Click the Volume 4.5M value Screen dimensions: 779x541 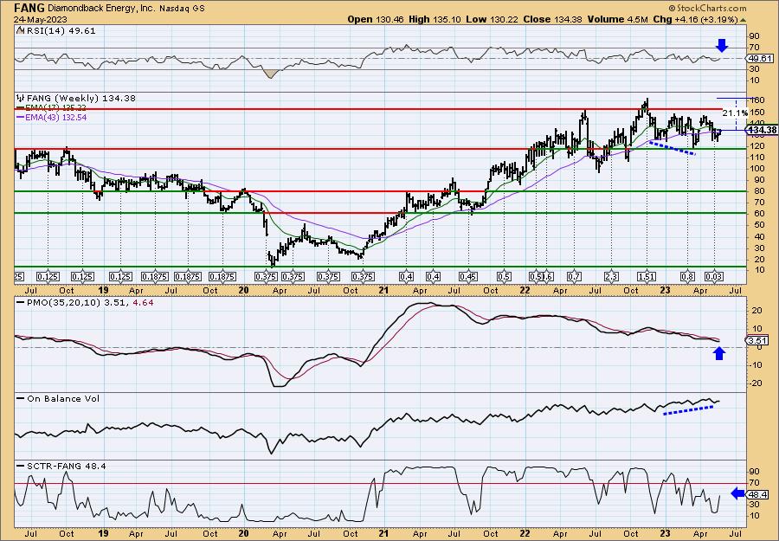617,19
